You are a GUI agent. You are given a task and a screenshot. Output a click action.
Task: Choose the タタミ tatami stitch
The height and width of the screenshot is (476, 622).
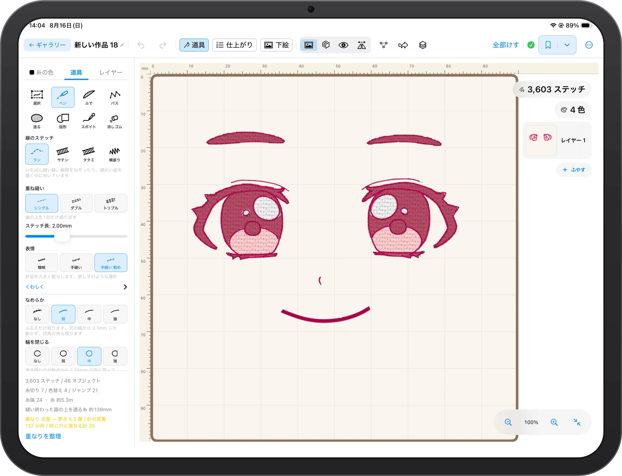click(89, 154)
